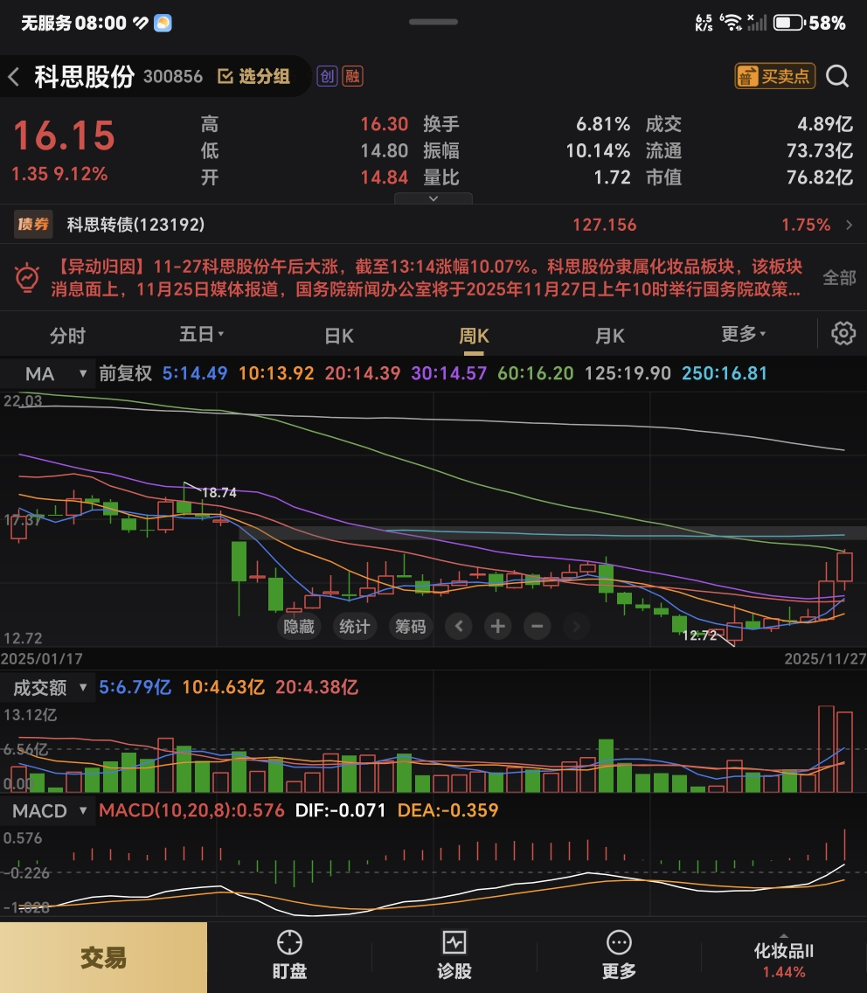Tap the back arrow beside 科思股份
Screen dimensions: 867x993
pos(14,77)
